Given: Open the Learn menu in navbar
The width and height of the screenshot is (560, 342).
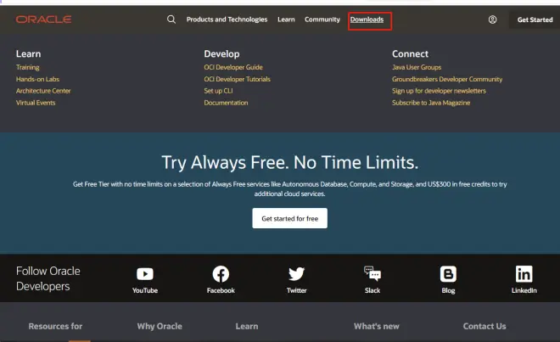Looking at the screenshot, I should click(287, 20).
